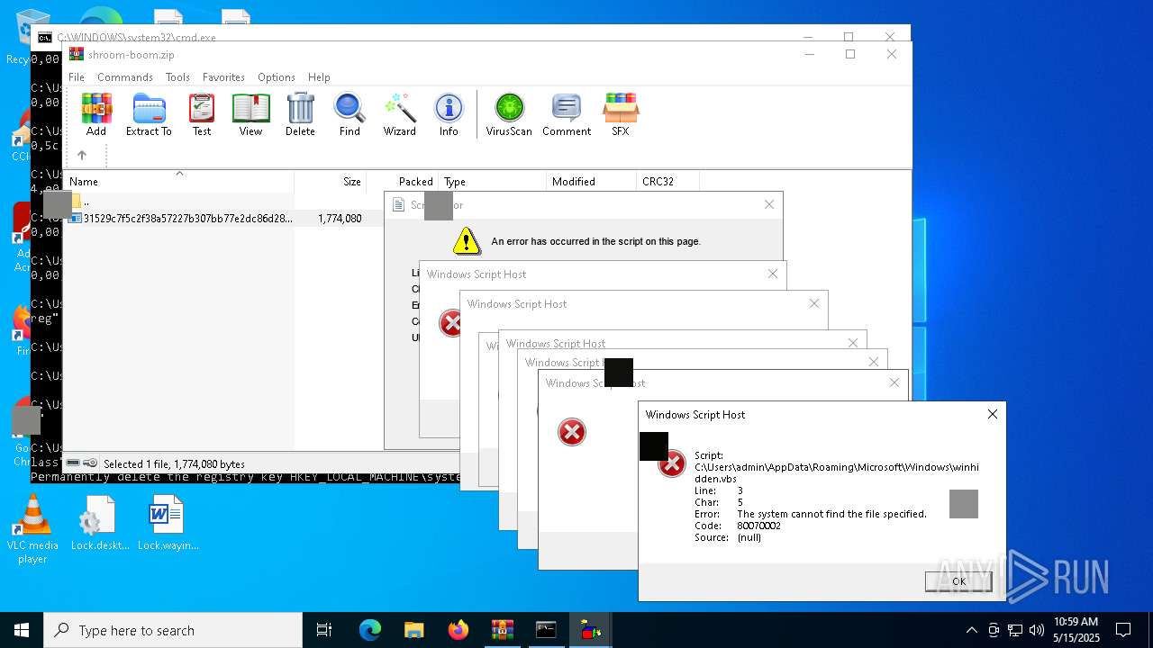Close the frontmost Windows Script Host dialog
This screenshot has height=648, width=1153.
[993, 414]
